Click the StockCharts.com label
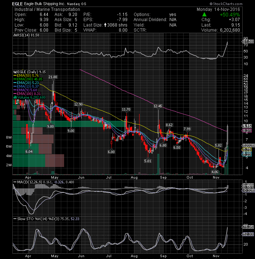The image size is (255, 259). point(226,4)
